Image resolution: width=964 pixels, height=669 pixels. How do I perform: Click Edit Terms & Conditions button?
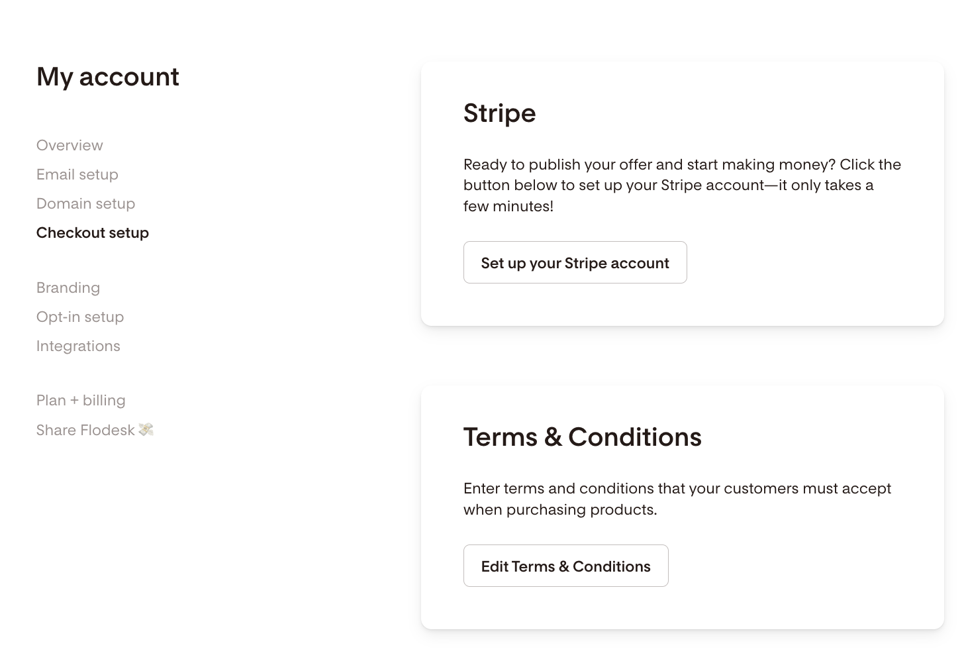pos(565,566)
